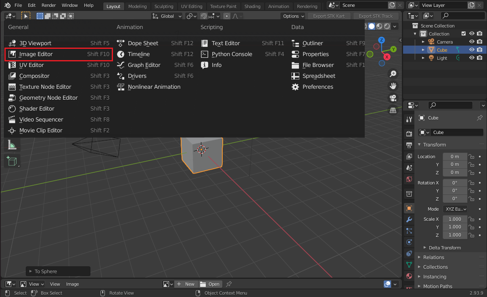Click the Open image button
487x297 pixels.
tap(210, 284)
